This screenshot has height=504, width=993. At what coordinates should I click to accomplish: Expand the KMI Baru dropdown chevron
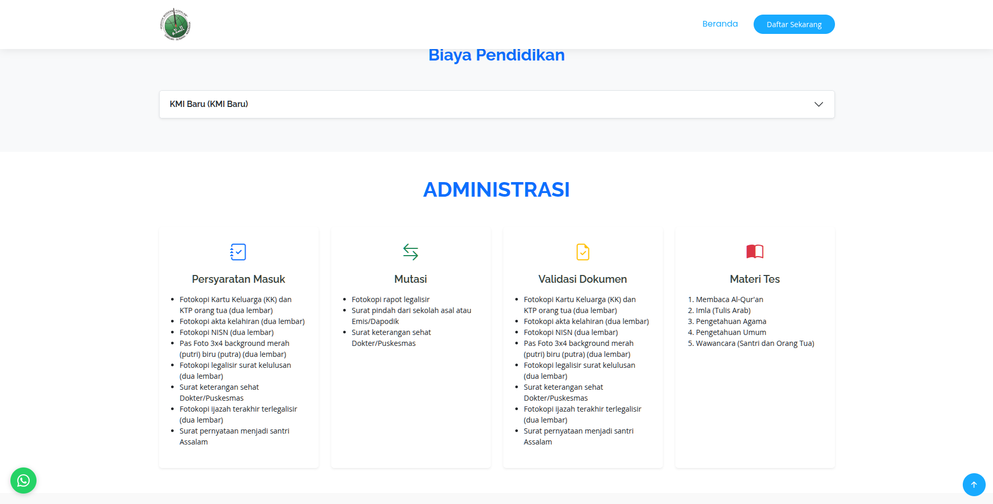(x=819, y=104)
